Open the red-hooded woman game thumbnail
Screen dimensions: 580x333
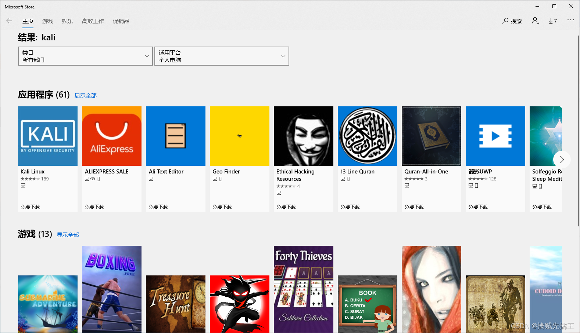[x=432, y=289]
